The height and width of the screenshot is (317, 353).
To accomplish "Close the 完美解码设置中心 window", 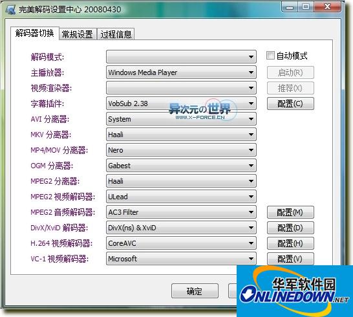I will coord(327,7).
